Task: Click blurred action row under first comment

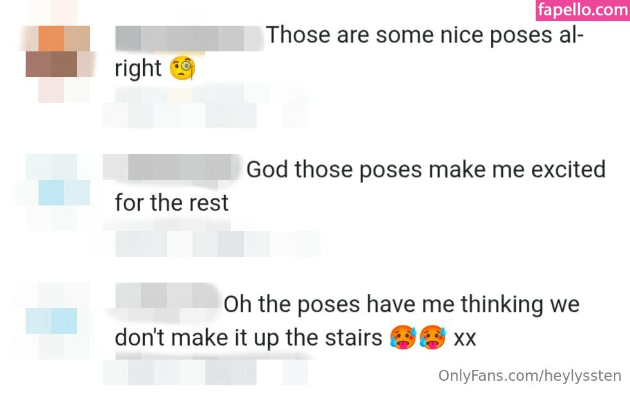Action: coord(205,109)
